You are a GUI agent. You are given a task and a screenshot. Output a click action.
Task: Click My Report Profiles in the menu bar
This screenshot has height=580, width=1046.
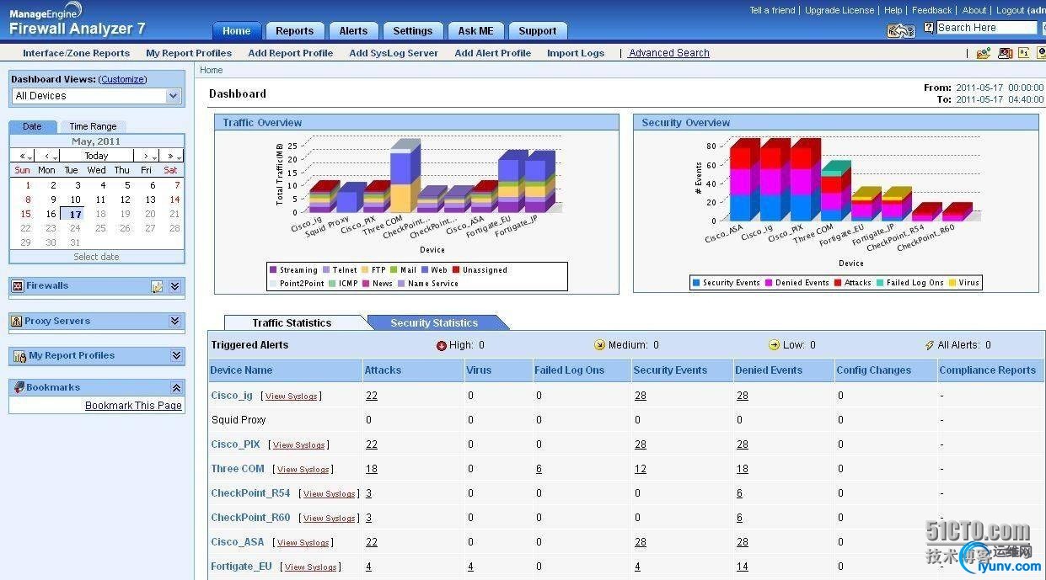(x=189, y=53)
